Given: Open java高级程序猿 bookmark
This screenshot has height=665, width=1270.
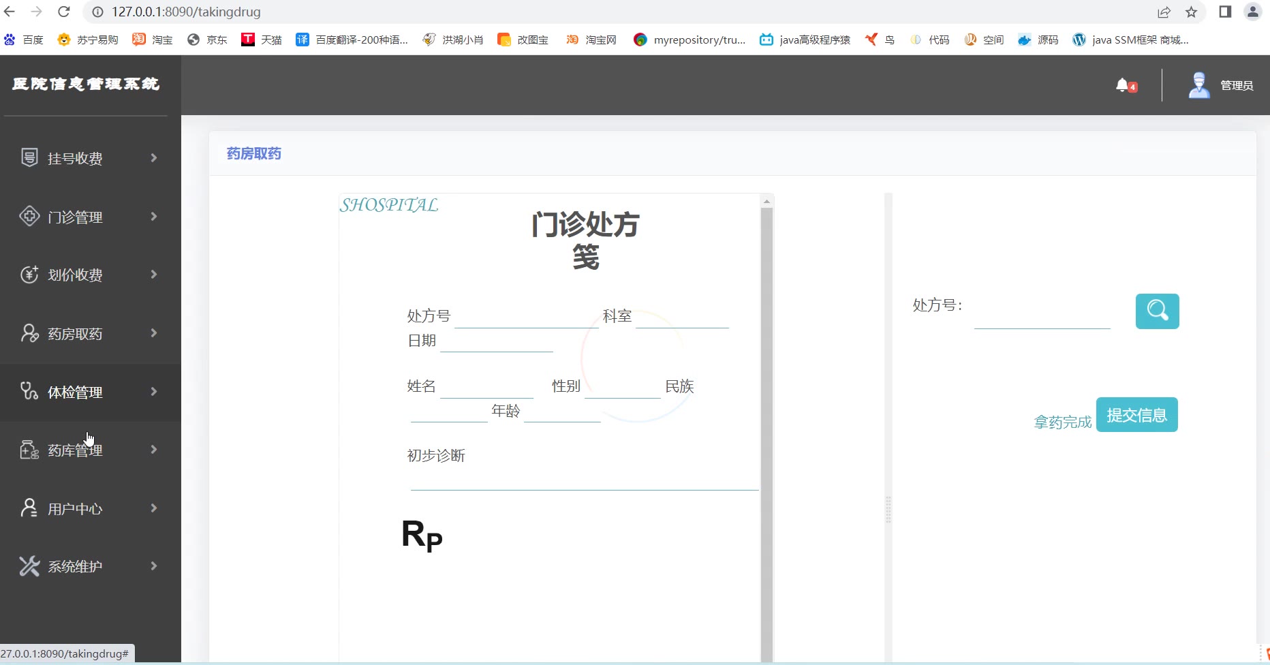Looking at the screenshot, I should pos(805,40).
